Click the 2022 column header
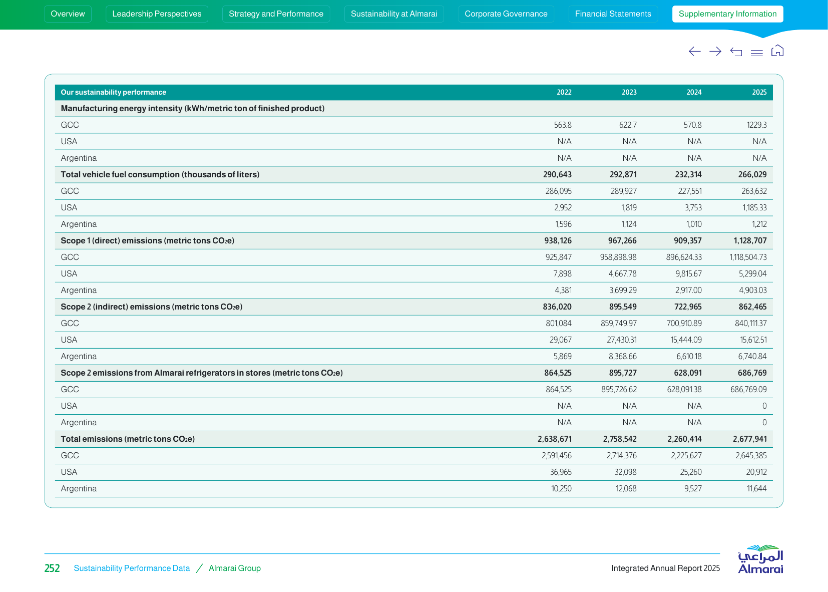 564,92
